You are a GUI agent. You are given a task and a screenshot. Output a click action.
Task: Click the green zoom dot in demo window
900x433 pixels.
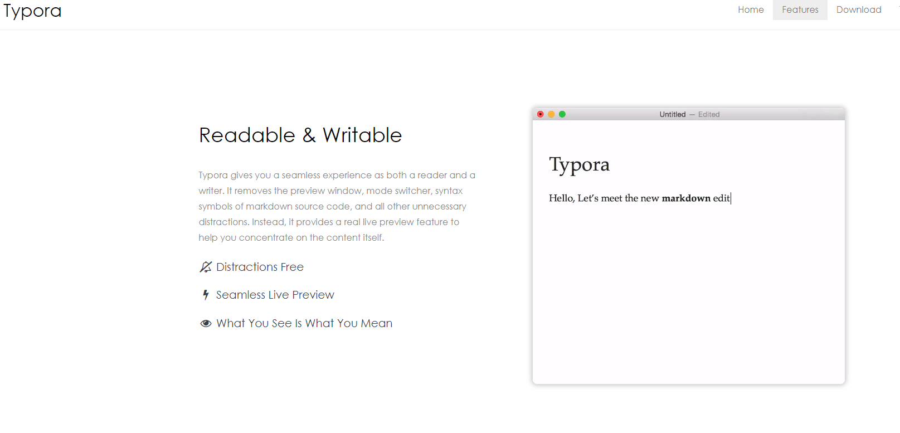(x=562, y=114)
